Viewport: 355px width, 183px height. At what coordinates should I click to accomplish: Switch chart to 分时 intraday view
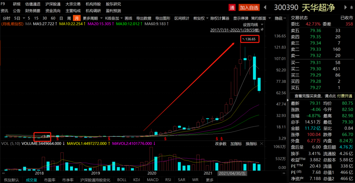point(6,18)
